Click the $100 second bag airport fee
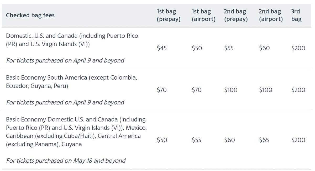The height and width of the screenshot is (171, 315). click(x=265, y=90)
